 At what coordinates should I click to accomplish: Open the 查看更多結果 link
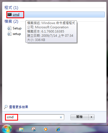click(19, 107)
